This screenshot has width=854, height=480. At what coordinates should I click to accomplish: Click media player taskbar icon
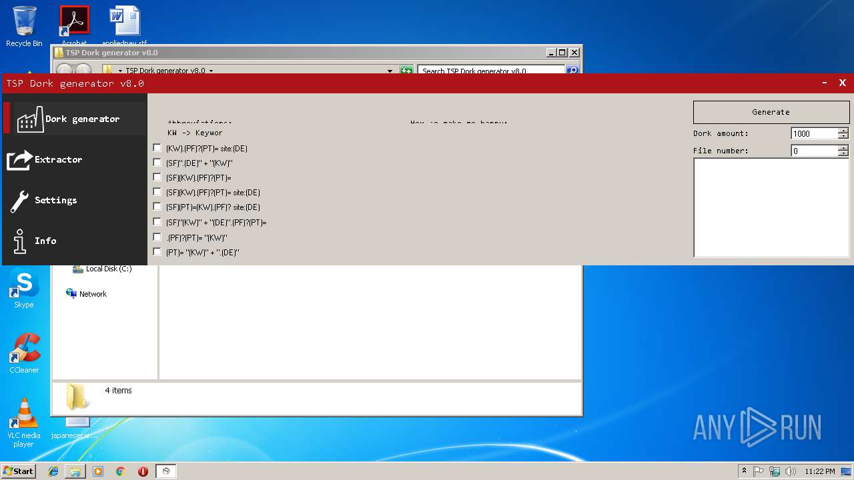(98, 471)
